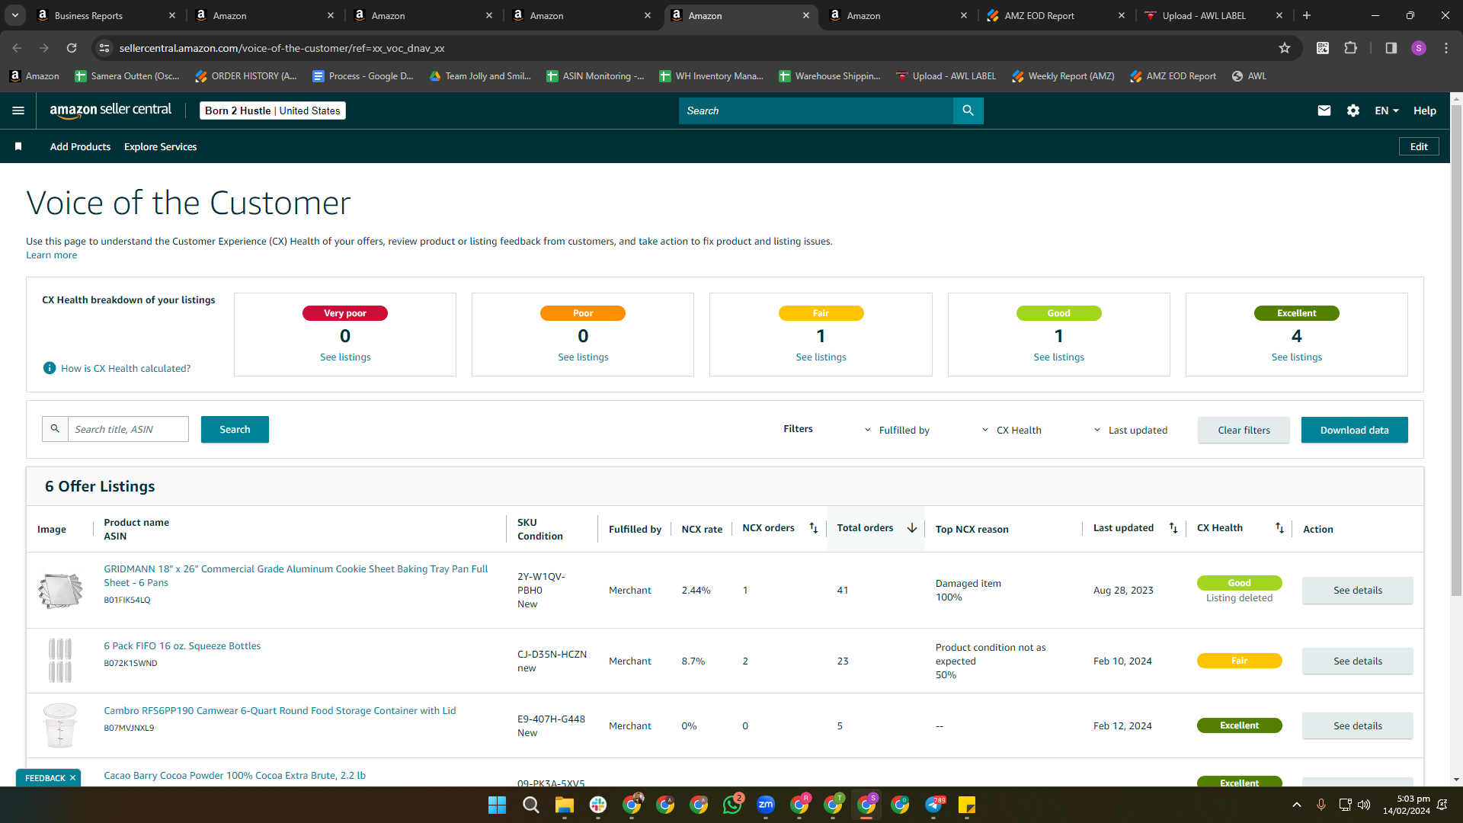Open the browser tab search chevron

click(x=14, y=15)
